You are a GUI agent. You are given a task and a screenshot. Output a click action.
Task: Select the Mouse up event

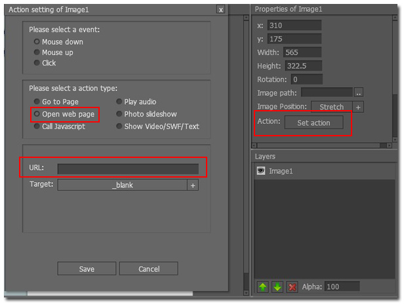[37, 52]
